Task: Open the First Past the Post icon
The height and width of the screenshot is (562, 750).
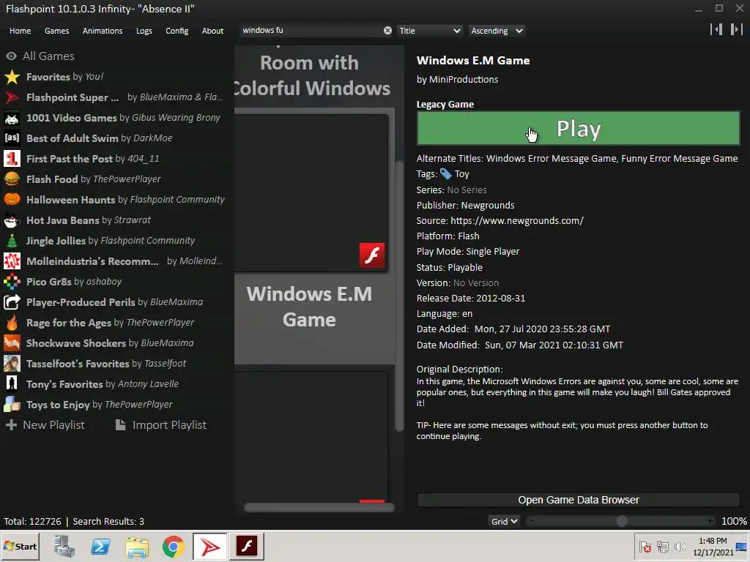Action: (12, 159)
